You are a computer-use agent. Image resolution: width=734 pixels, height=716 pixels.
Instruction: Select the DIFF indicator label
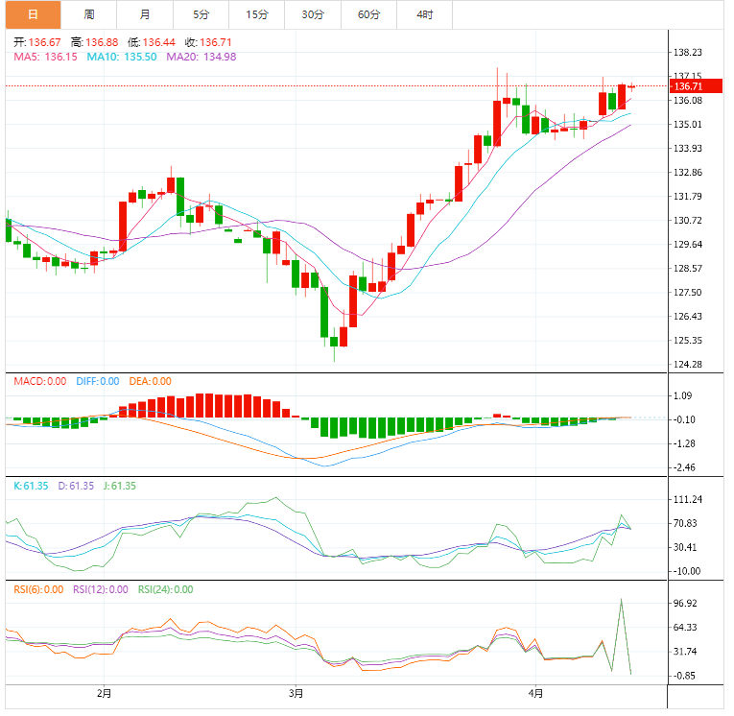(96, 381)
